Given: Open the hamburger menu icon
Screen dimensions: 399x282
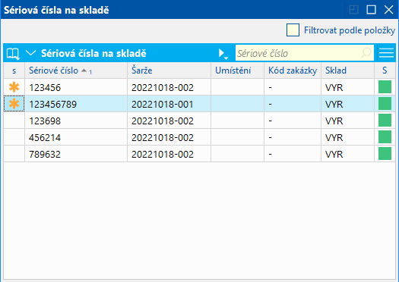Looking at the screenshot, I should (x=386, y=53).
